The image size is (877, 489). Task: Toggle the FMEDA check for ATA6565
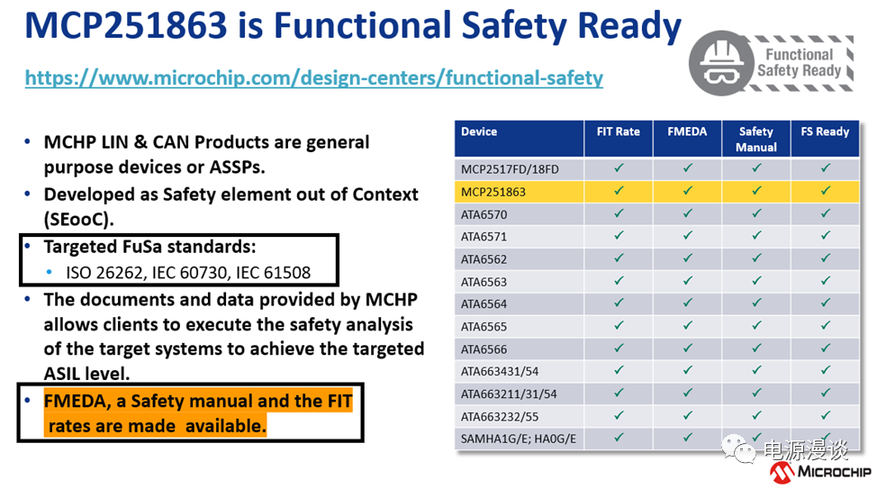(x=687, y=326)
